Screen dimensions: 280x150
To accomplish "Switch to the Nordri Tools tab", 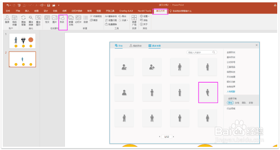I will coord(144,11).
